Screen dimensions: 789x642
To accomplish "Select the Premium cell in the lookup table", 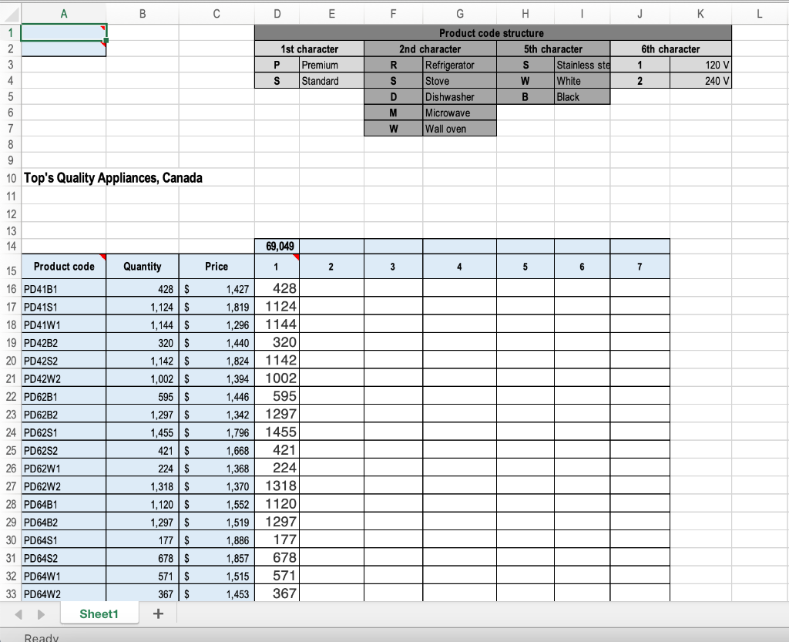I will (331, 65).
